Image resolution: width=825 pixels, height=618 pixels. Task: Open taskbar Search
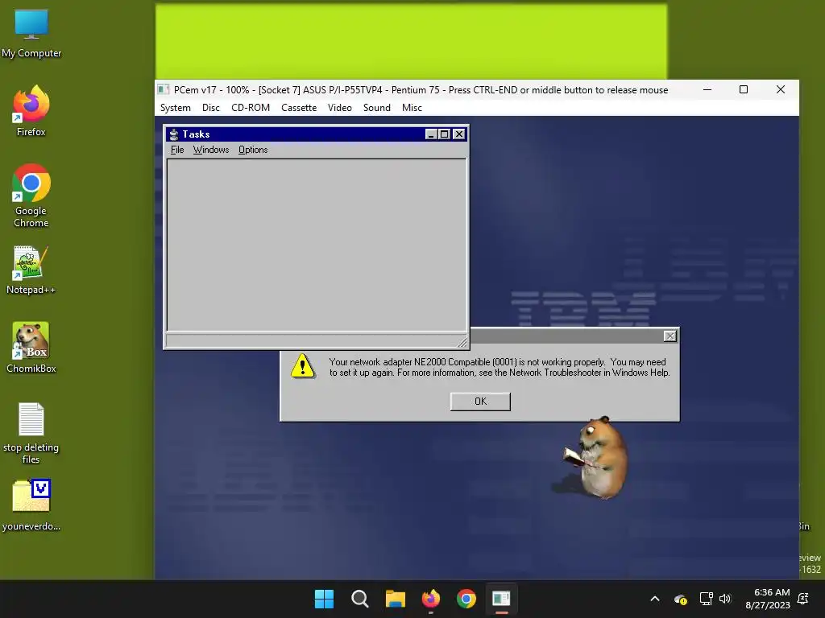pyautogui.click(x=360, y=599)
